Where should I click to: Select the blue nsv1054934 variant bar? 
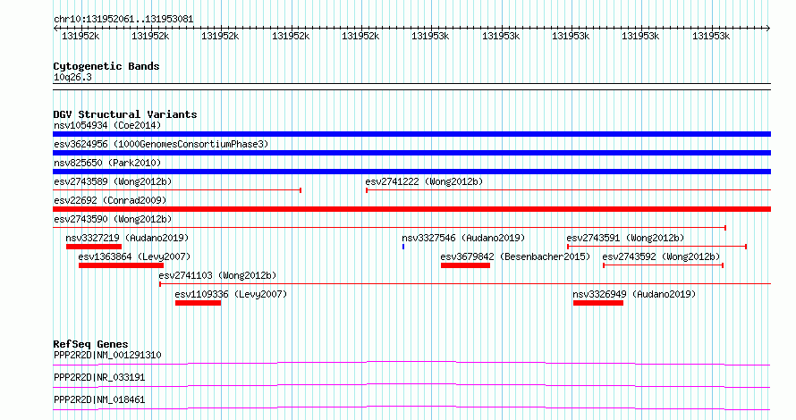[x=411, y=134]
